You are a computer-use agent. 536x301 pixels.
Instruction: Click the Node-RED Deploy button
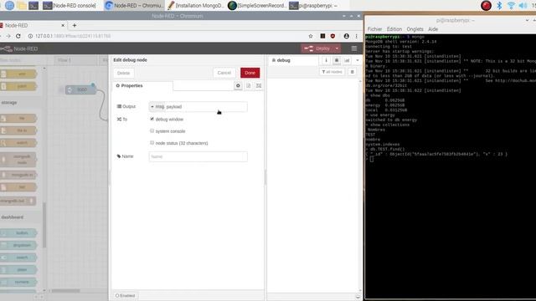pos(317,48)
